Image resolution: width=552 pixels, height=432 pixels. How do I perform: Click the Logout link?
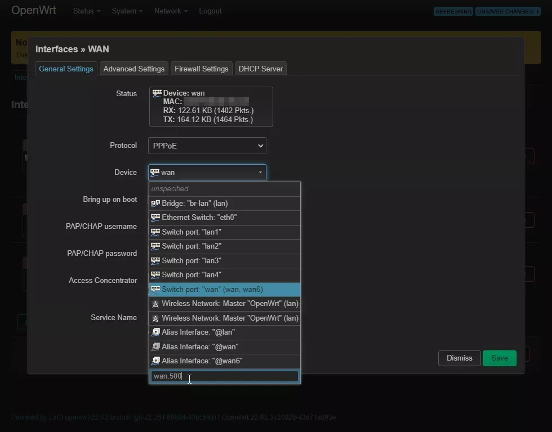pos(210,11)
